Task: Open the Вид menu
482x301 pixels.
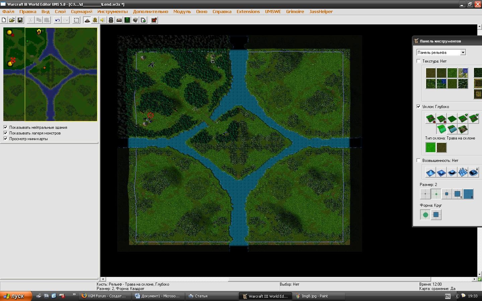Action: [46, 11]
